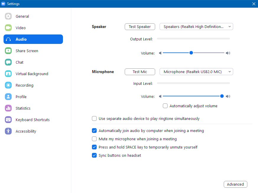Image resolution: width=258 pixels, height=193 pixels.
Task: Open Share Screen via its green icon
Action: point(8,51)
